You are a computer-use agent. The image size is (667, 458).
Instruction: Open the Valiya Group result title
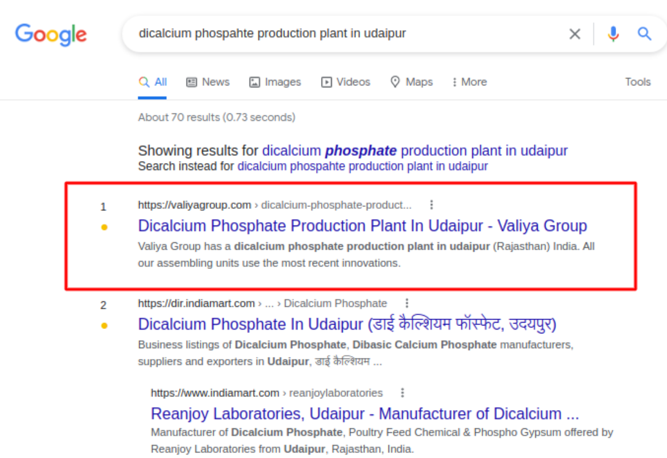click(362, 226)
